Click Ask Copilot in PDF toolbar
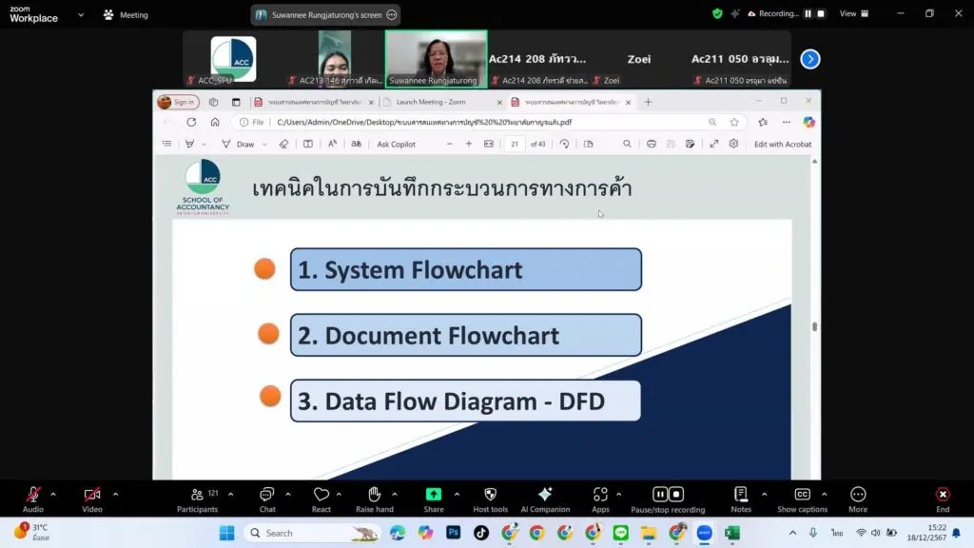Viewport: 974px width, 548px height. [396, 145]
